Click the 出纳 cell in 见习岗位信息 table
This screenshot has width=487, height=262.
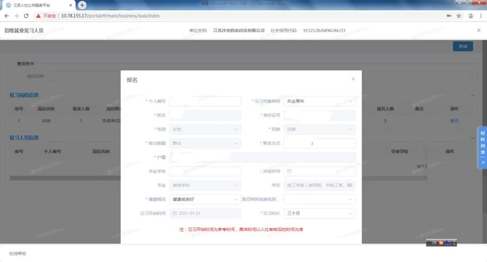(46, 121)
